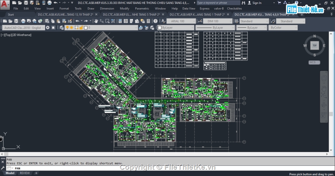Image resolution: width=335 pixels, height=176 pixels.
Task: Click the search binoculars icon
Action: pyautogui.click(x=243, y=3)
